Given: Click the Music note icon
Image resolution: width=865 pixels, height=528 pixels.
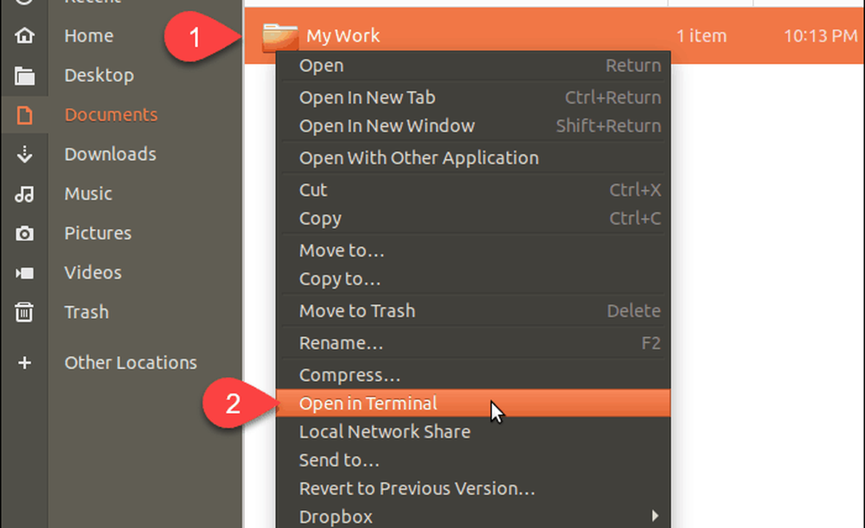Looking at the screenshot, I should (25, 194).
